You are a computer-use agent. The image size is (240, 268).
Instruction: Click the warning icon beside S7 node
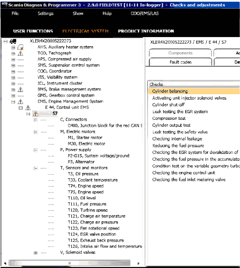pyautogui.click(x=35, y=114)
